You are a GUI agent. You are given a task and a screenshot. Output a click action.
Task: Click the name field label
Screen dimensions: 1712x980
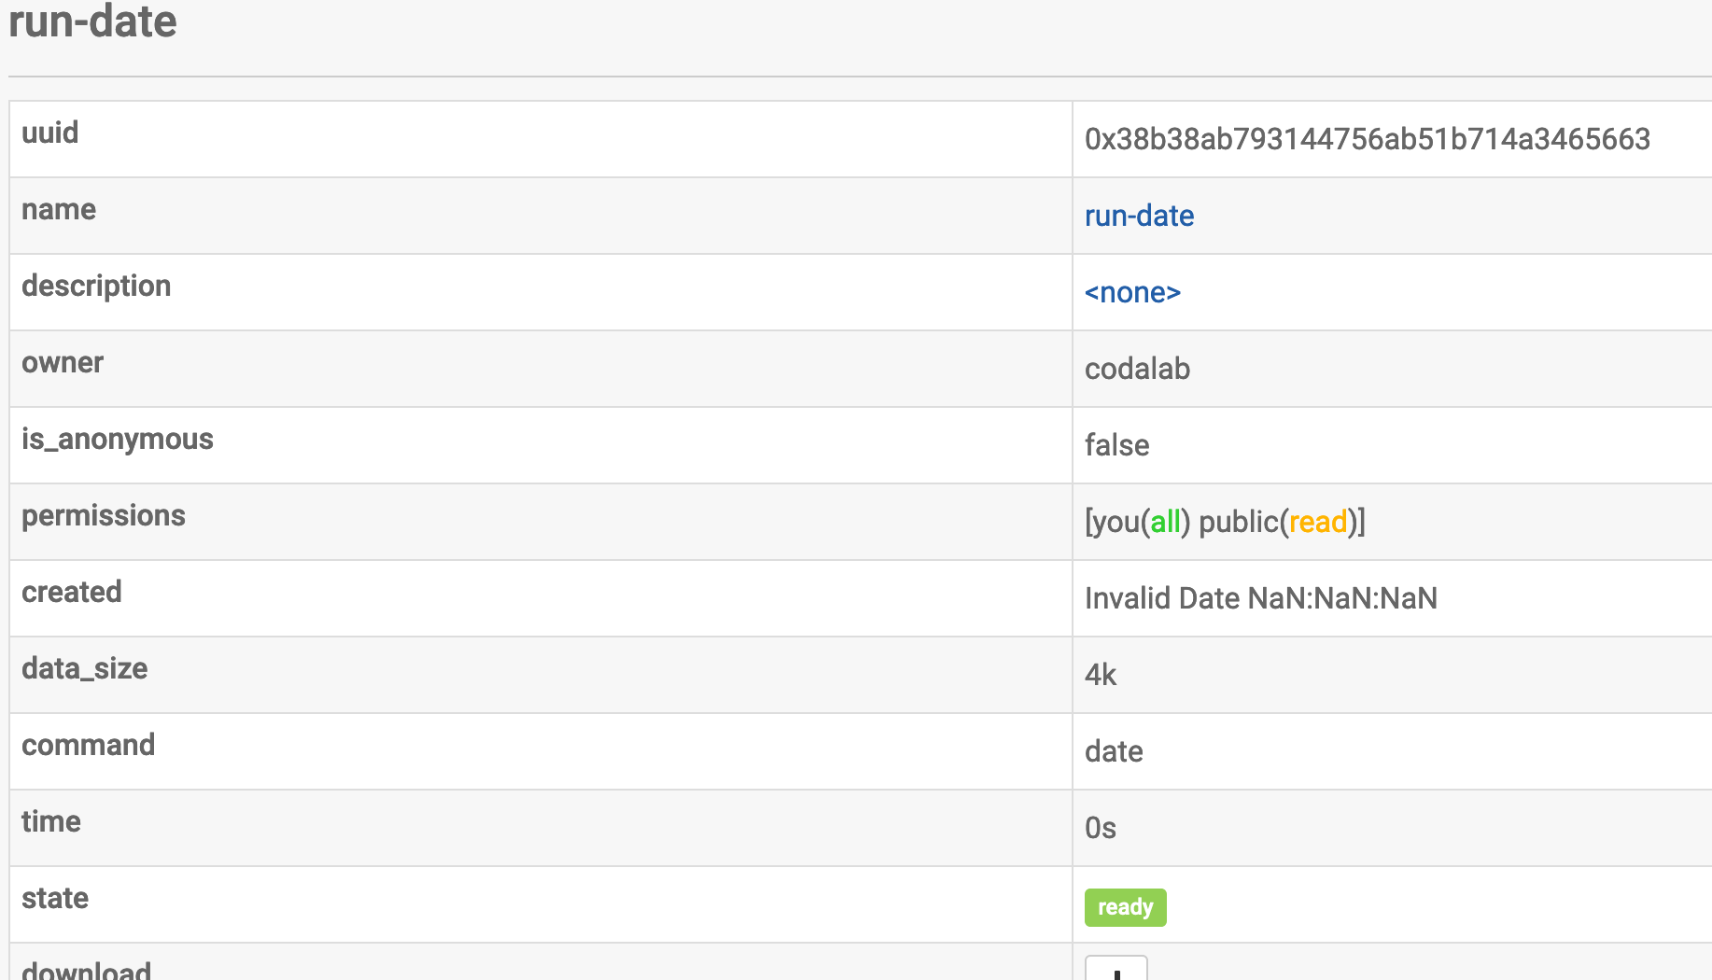[59, 209]
